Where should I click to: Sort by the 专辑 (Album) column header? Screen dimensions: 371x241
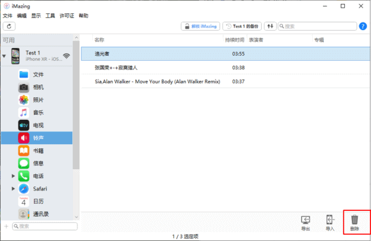[x=319, y=40]
